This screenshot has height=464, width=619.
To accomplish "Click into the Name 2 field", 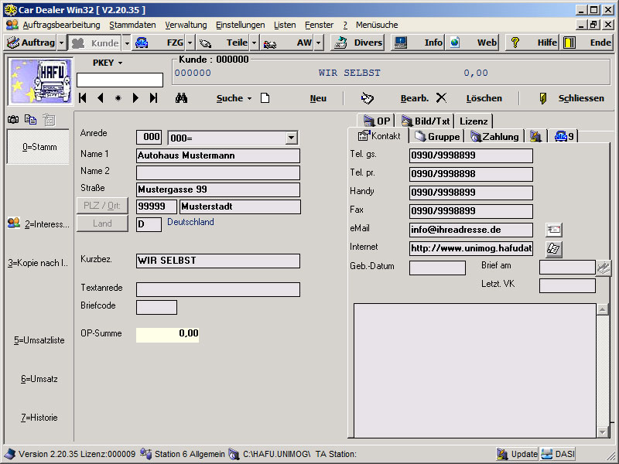I will click(x=217, y=172).
